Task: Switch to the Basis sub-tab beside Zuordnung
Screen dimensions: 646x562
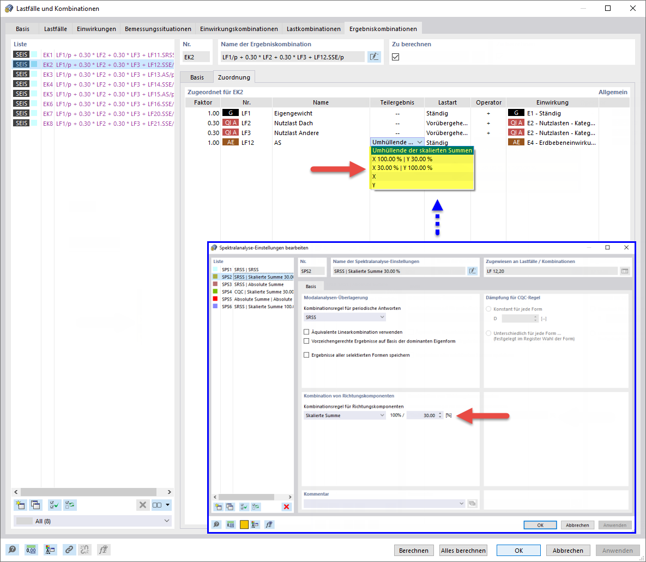Action: pyautogui.click(x=197, y=77)
